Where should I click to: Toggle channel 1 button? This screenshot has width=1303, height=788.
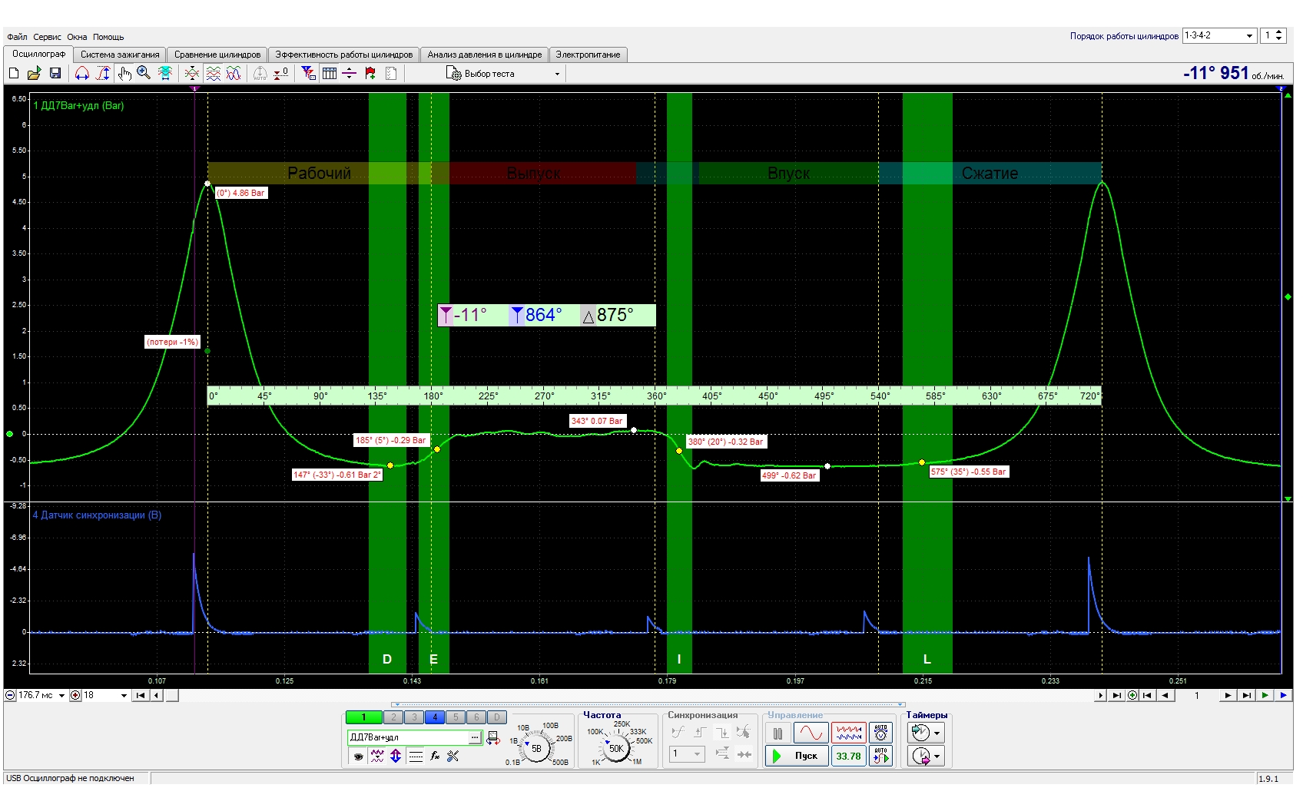363,717
